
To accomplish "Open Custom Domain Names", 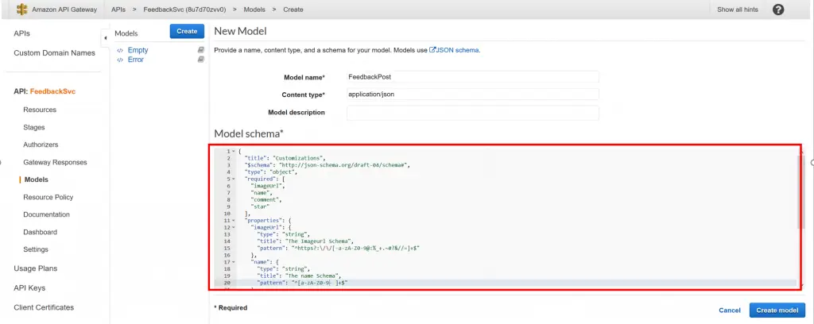I will [x=55, y=53].
